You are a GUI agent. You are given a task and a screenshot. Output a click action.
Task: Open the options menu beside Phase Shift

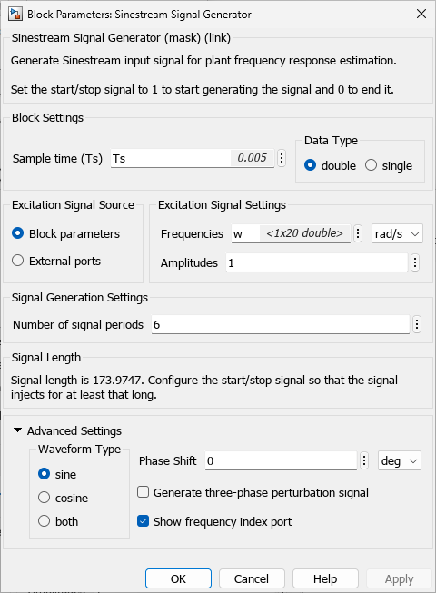pos(364,460)
